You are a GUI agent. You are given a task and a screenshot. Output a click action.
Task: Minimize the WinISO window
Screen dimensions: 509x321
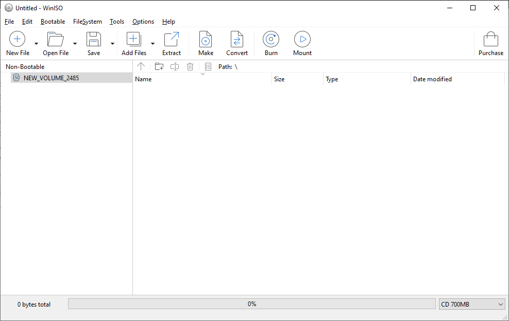(450, 8)
